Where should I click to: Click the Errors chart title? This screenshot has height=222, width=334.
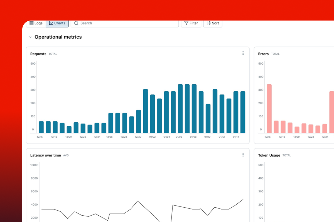263,54
